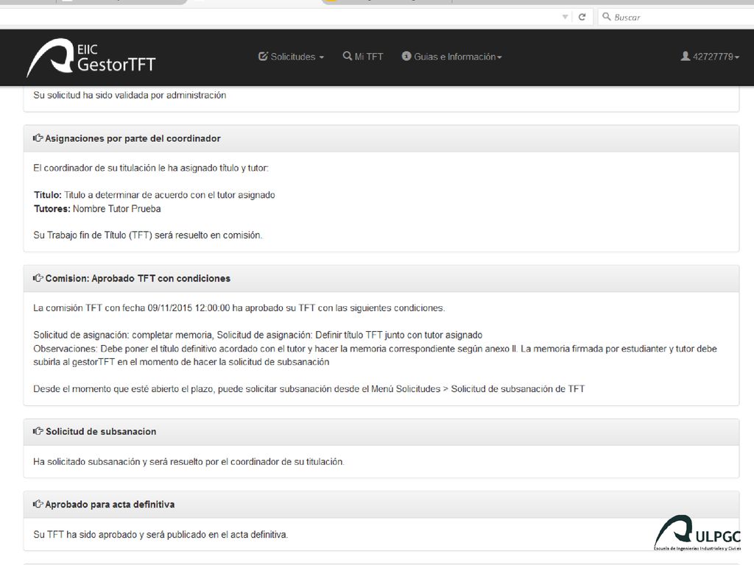The width and height of the screenshot is (754, 565).
Task: Click text 'Su solicitud ha sido validada por administración'
Action: [130, 95]
